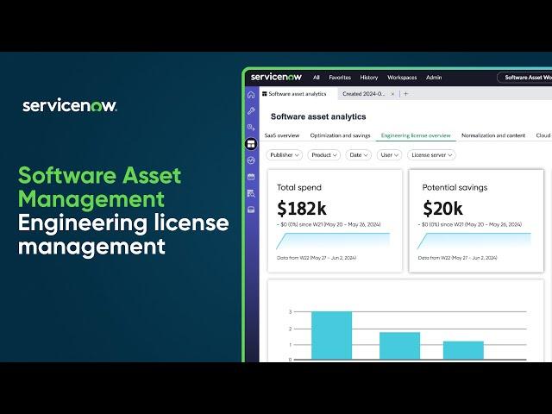
Task: Select the Software asset analytics page tab
Action: (x=298, y=94)
